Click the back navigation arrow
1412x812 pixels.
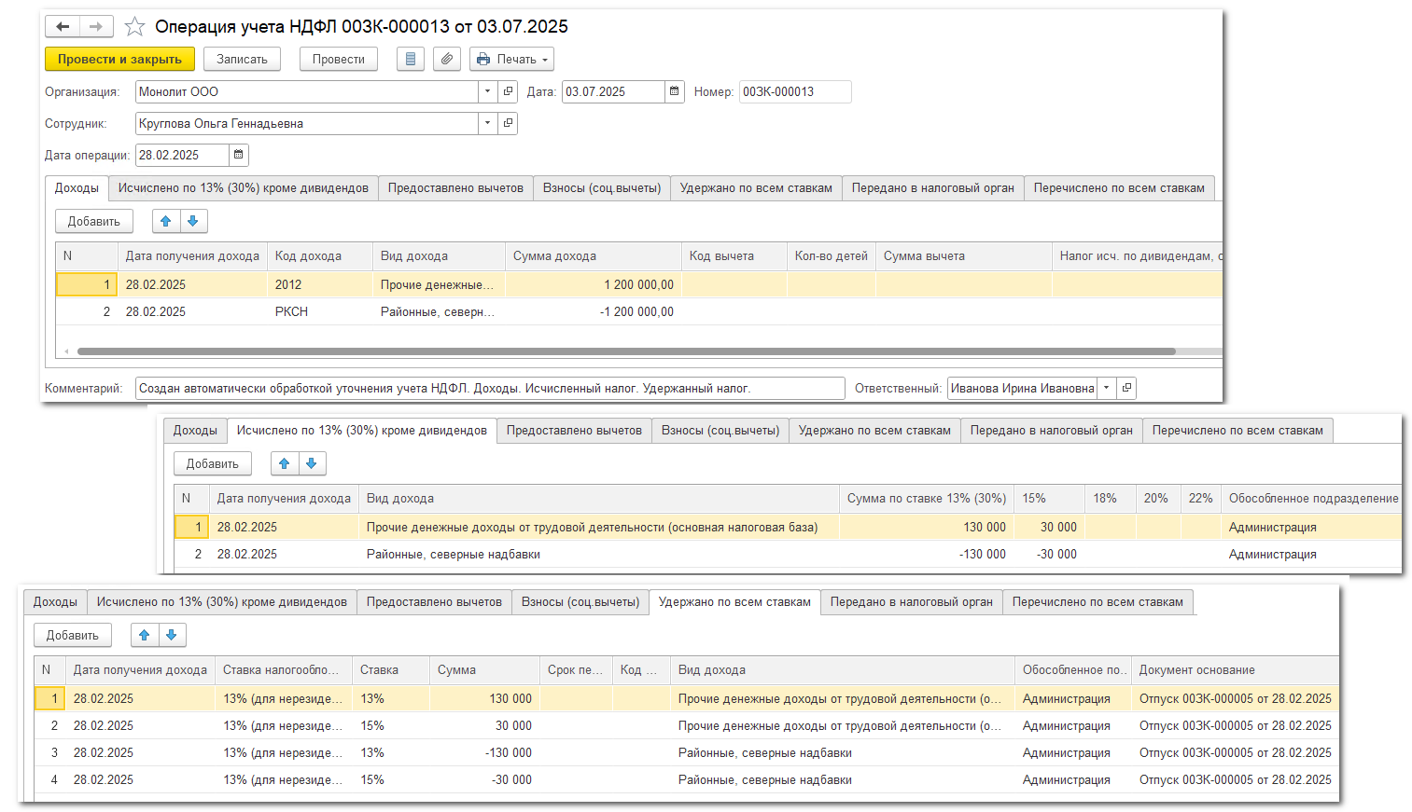pos(63,27)
